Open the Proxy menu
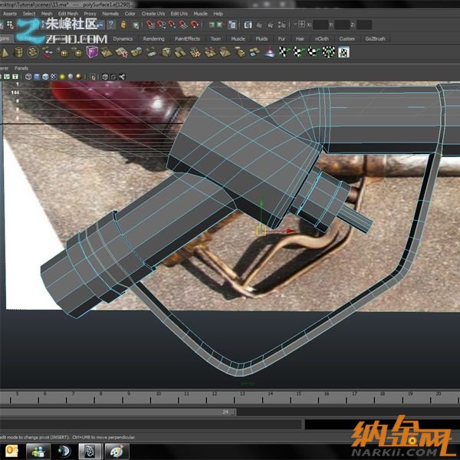The height and width of the screenshot is (460, 460). 90,14
